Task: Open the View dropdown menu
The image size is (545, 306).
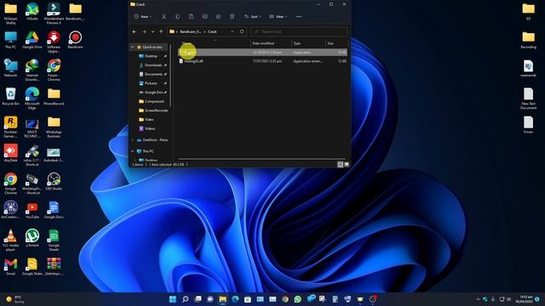Action: click(278, 17)
